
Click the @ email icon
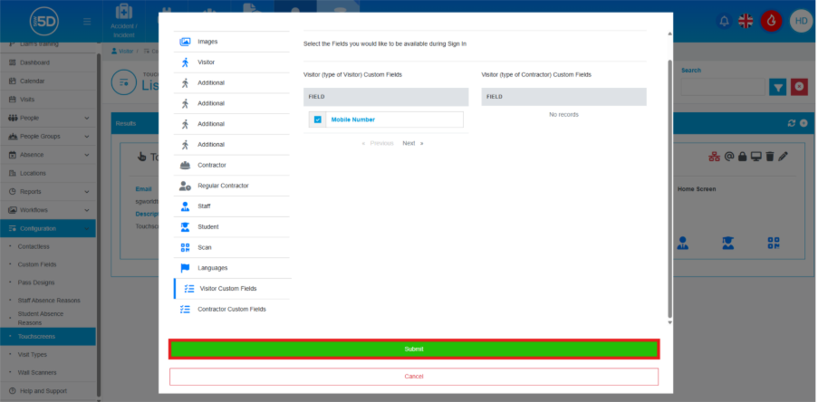coord(729,157)
